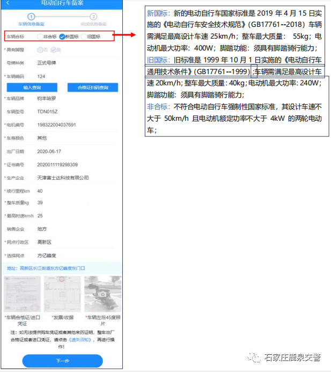Click the 新国标 heading in explanation
Viewport: 331px width, 372px height.
(x=157, y=13)
